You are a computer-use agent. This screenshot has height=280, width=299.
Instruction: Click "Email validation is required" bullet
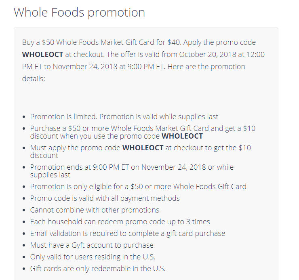[128, 234]
